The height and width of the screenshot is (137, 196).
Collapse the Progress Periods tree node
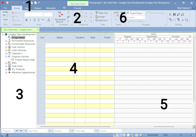(x=6, y=57)
